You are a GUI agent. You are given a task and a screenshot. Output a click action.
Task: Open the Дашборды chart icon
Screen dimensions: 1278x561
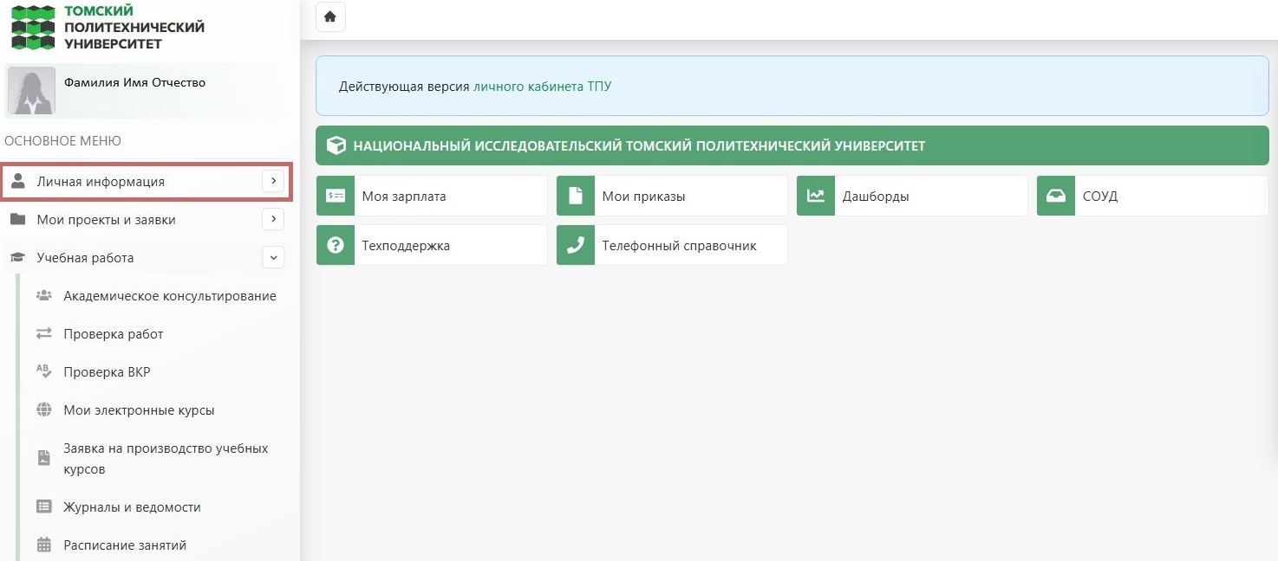816,197
